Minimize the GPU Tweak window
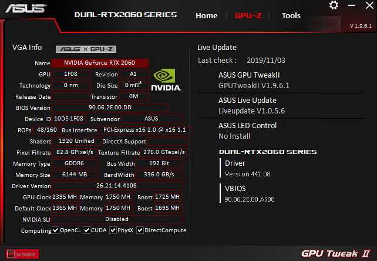This screenshot has width=377, height=261. coord(352,5)
